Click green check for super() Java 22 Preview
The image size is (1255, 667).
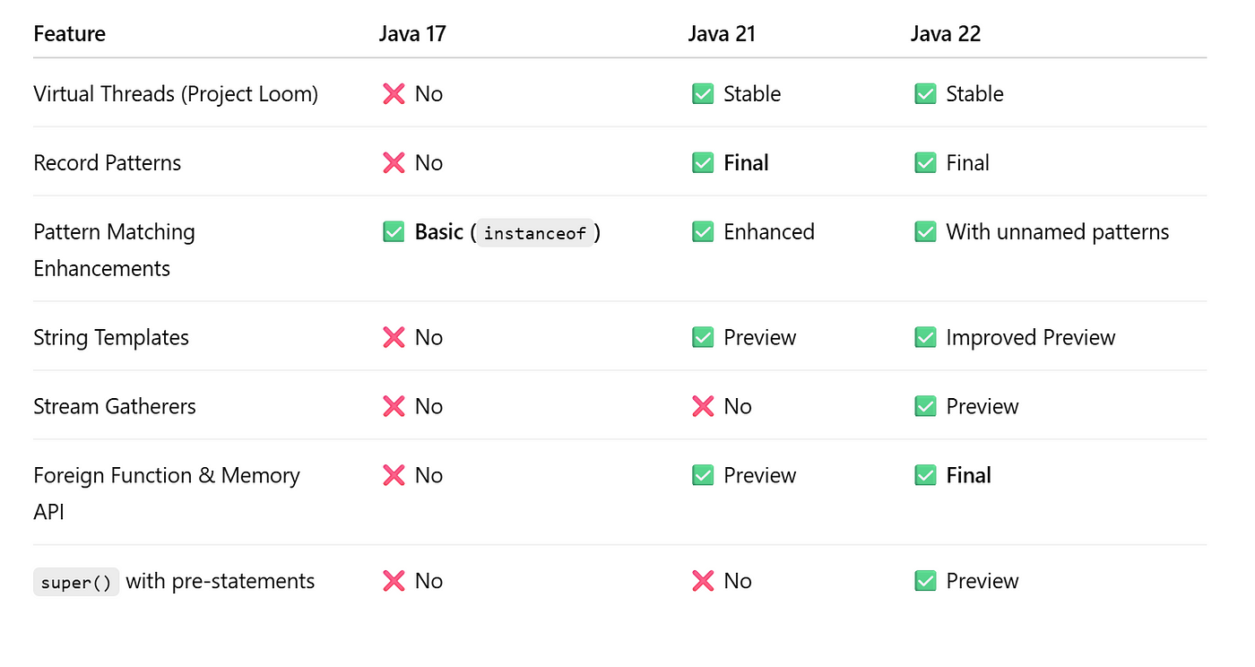click(925, 582)
